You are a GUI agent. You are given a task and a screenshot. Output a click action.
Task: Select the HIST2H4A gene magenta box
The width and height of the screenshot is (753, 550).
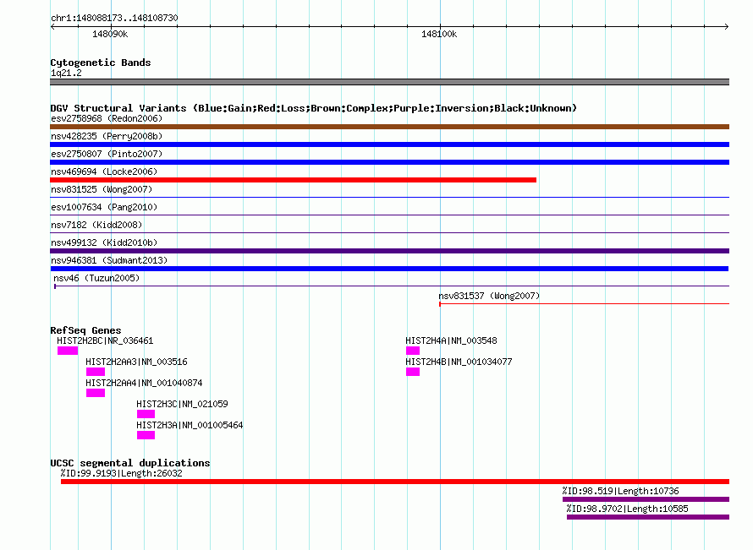click(x=413, y=351)
